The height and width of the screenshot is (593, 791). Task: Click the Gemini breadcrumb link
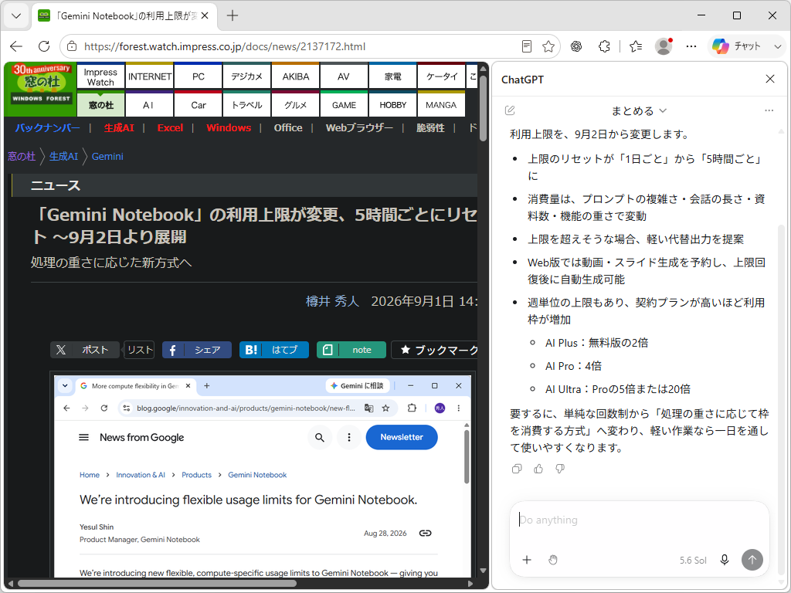107,156
